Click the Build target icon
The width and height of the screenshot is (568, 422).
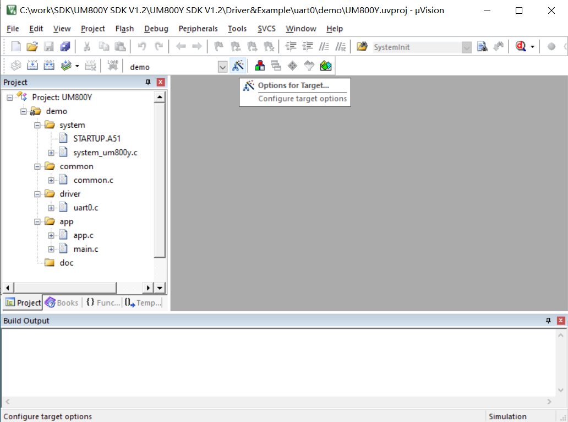32,66
